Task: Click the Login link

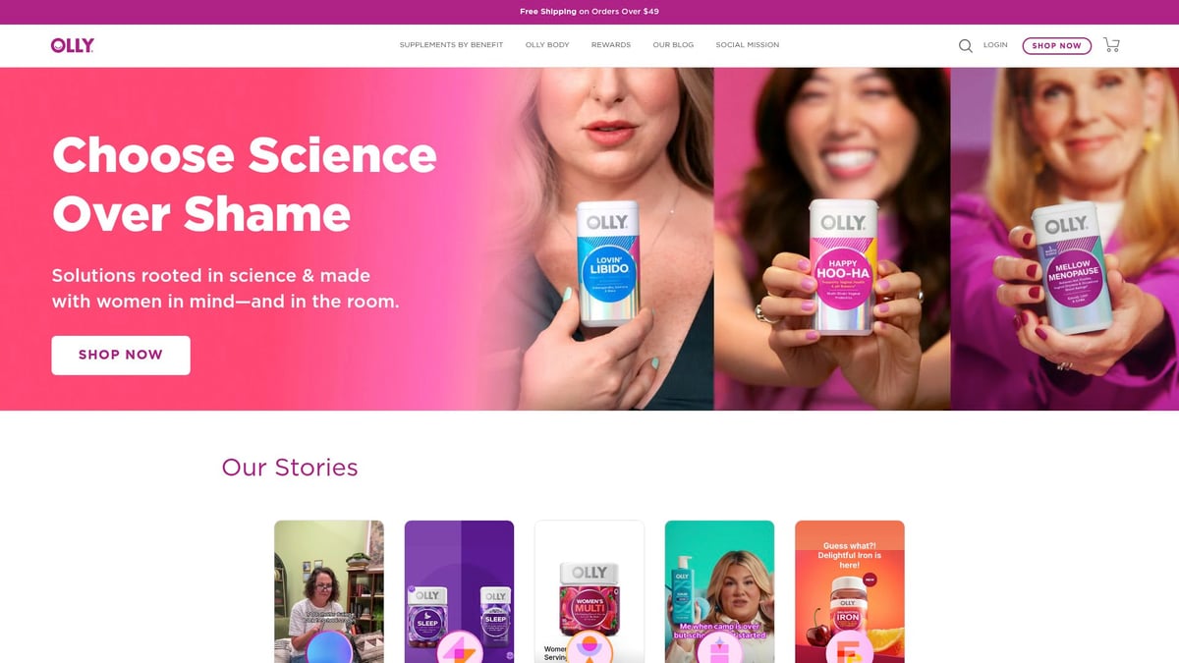Action: pos(995,45)
